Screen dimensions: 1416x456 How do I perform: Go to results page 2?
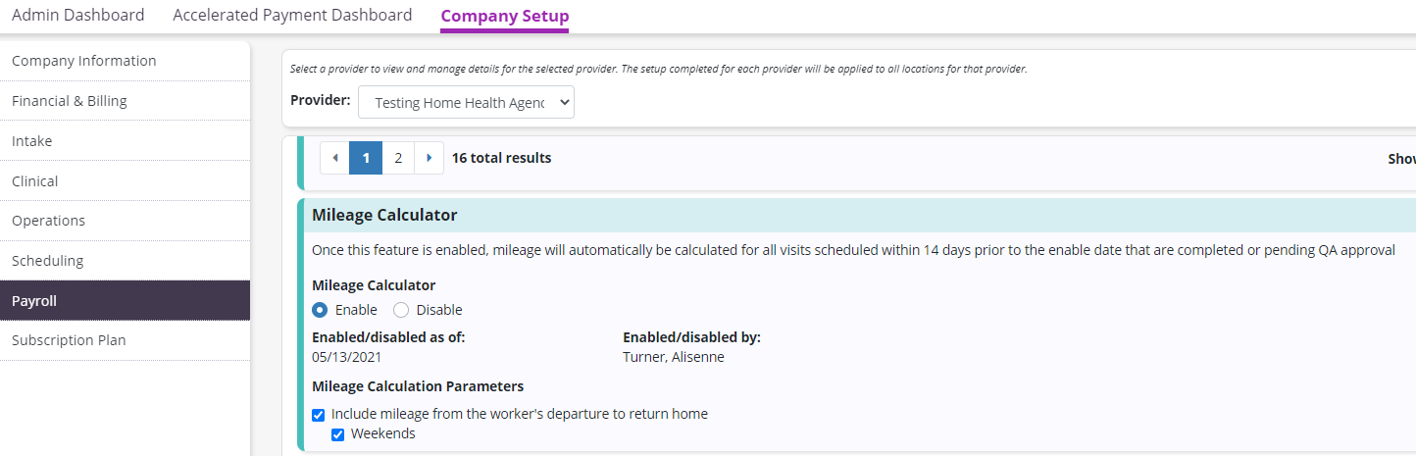tap(398, 158)
